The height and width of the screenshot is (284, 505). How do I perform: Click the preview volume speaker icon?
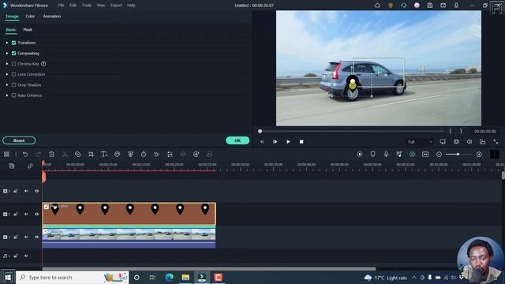pyautogui.click(x=469, y=142)
